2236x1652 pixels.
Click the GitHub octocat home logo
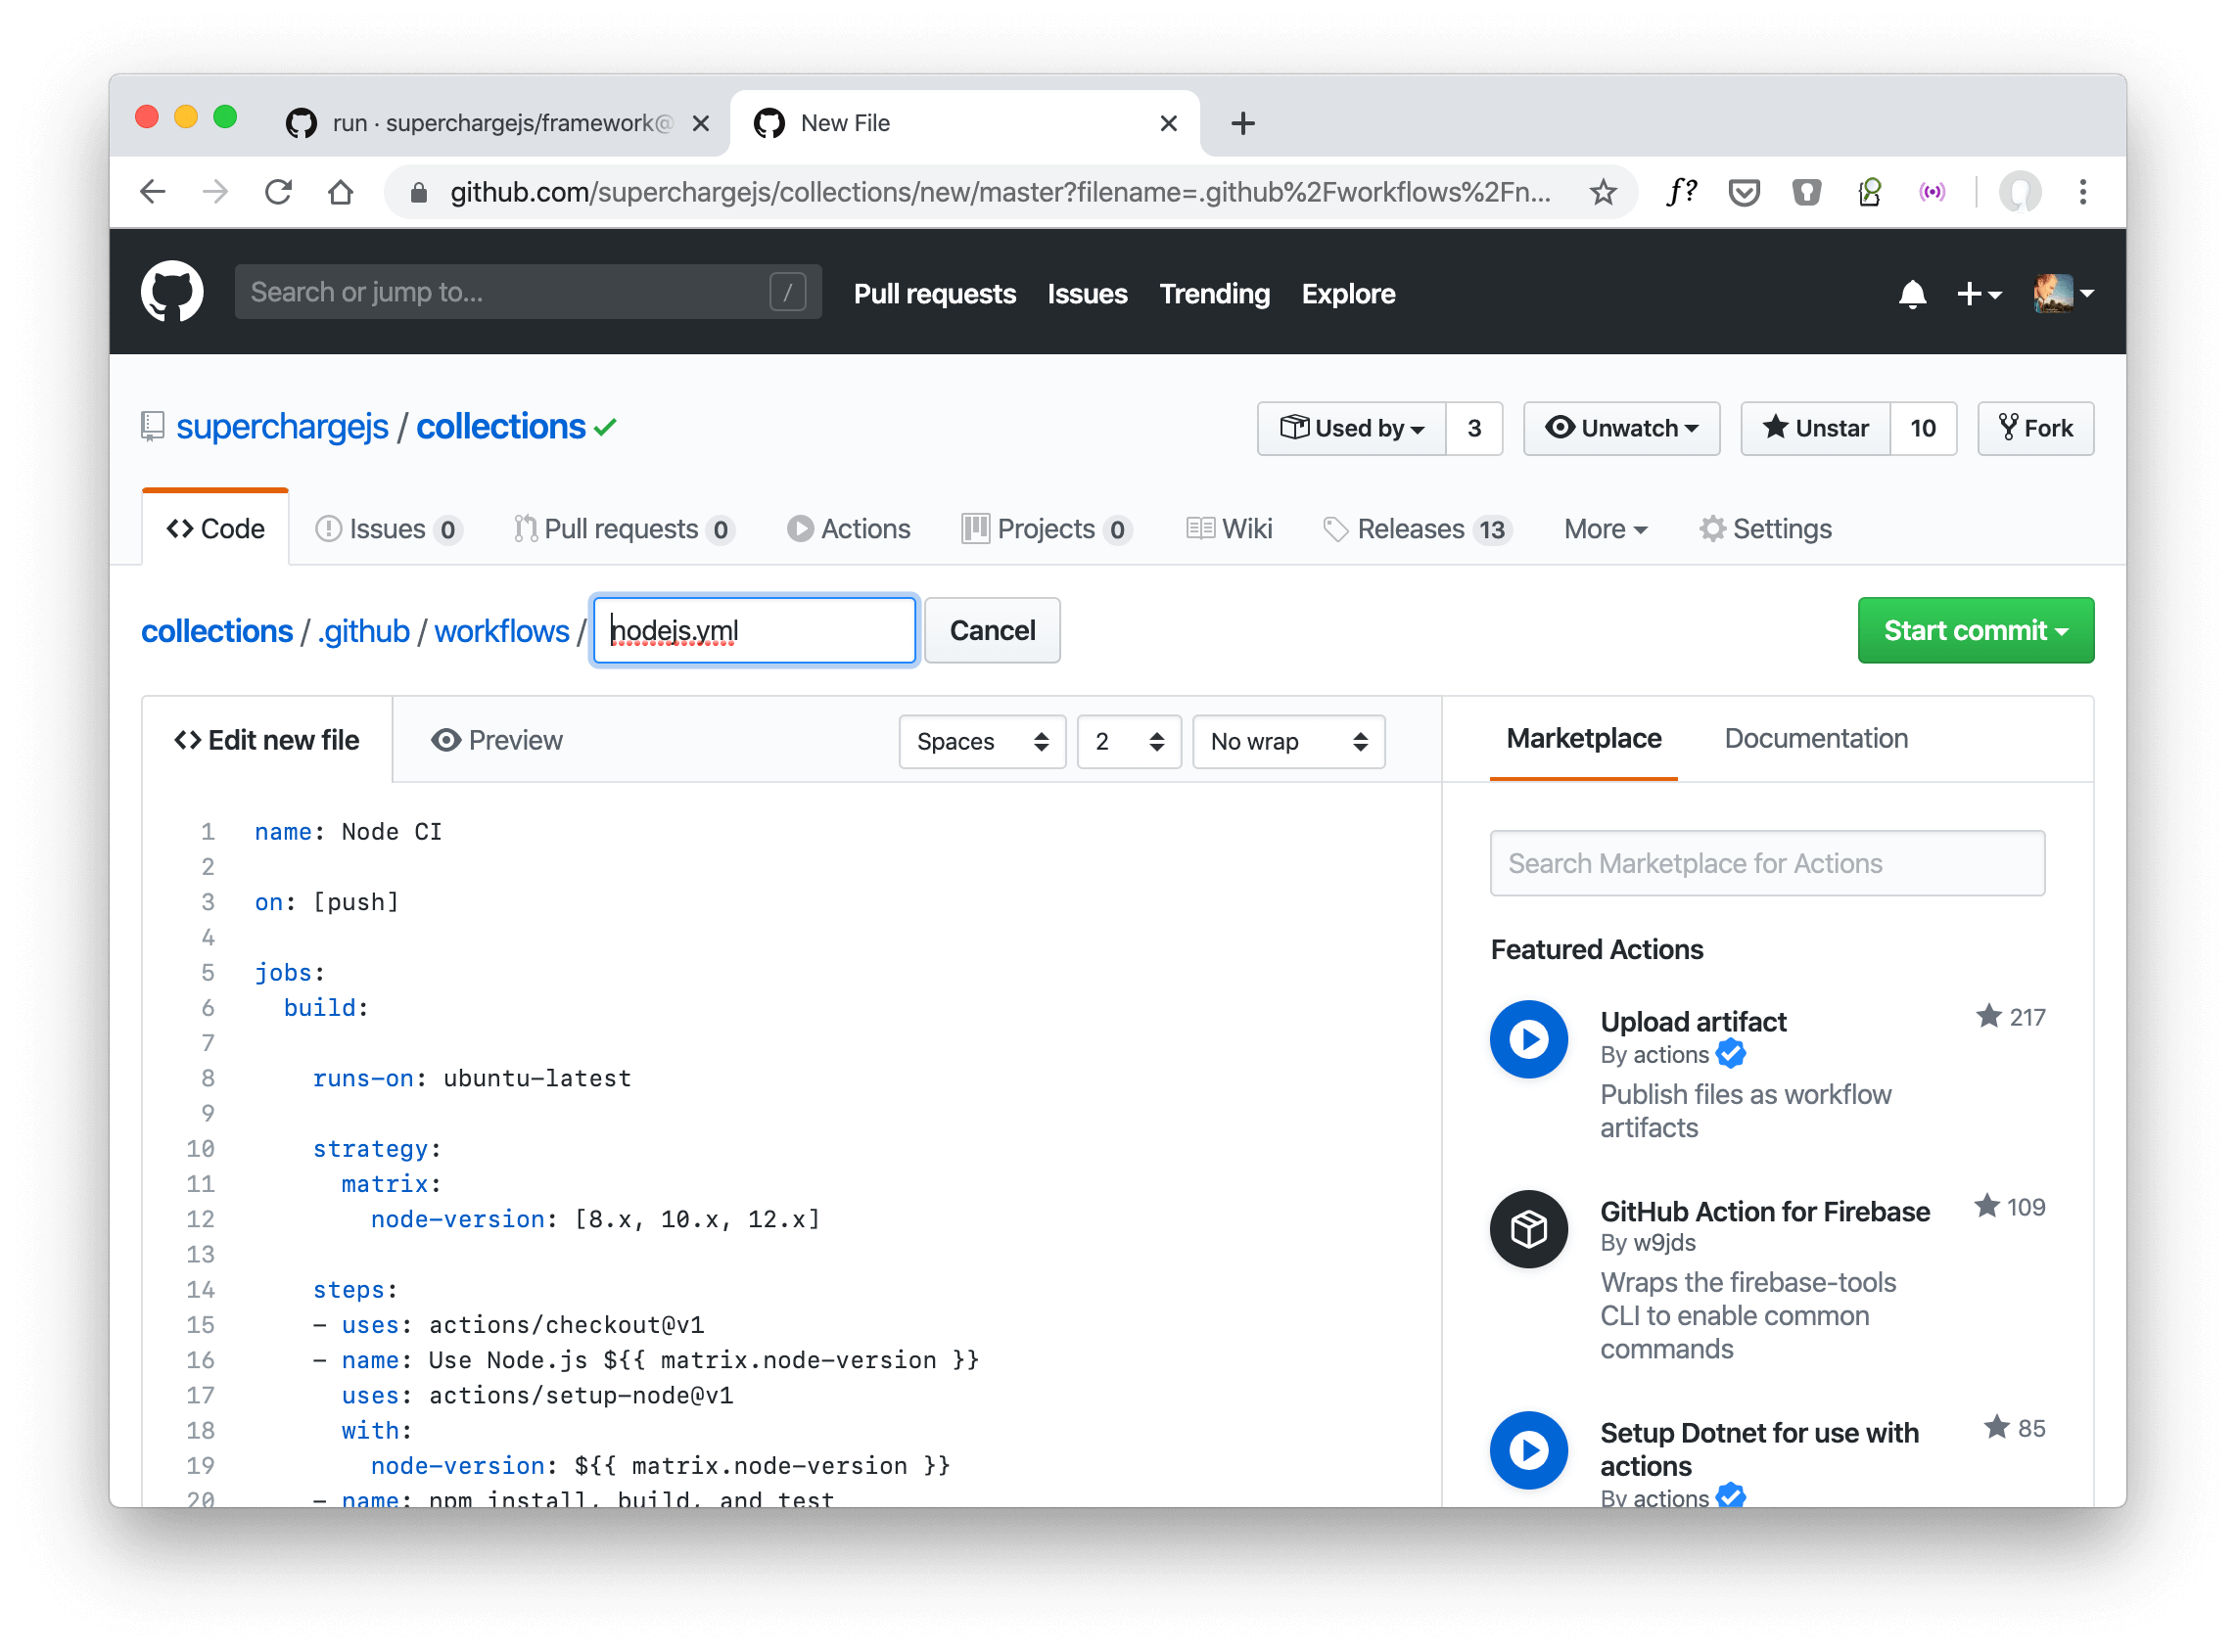172,291
